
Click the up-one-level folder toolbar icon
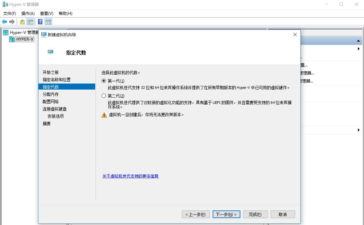pos(22,22)
